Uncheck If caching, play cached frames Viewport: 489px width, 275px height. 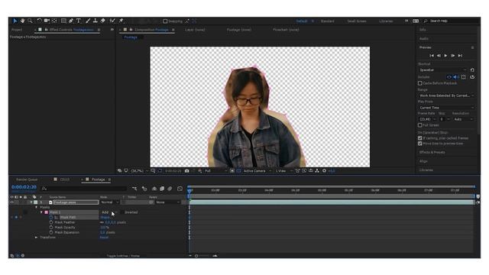coord(420,138)
